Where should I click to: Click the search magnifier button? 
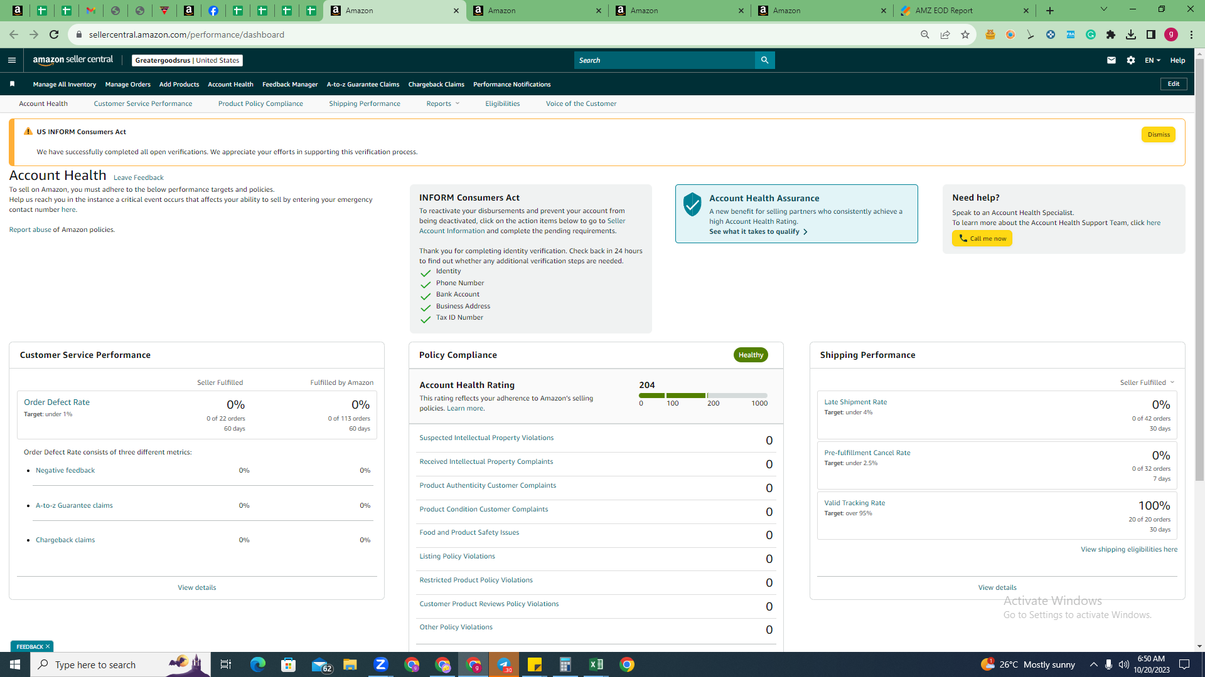764,60
